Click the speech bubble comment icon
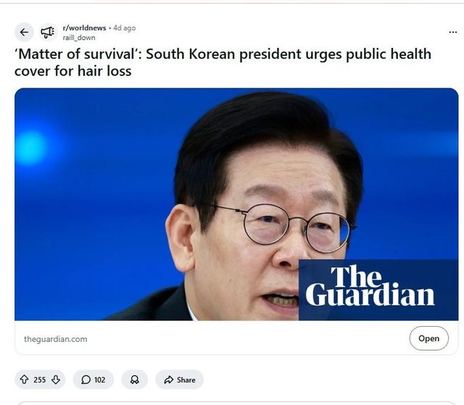Image resolution: width=464 pixels, height=405 pixels. pyautogui.click(x=86, y=380)
